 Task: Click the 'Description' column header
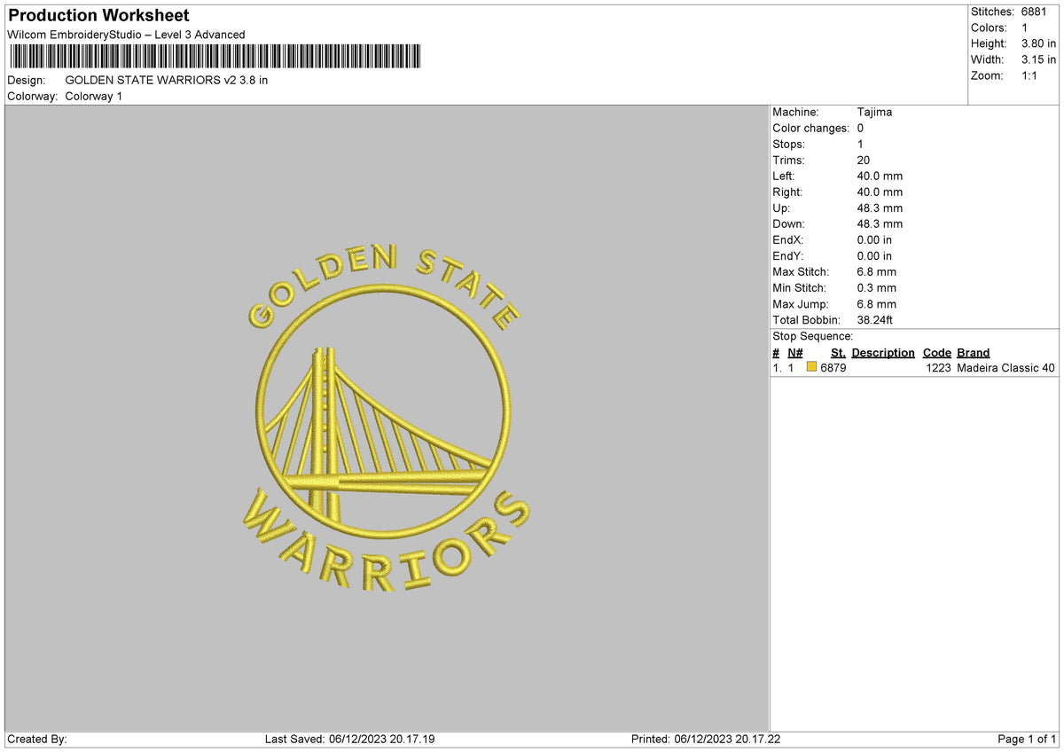pos(883,352)
